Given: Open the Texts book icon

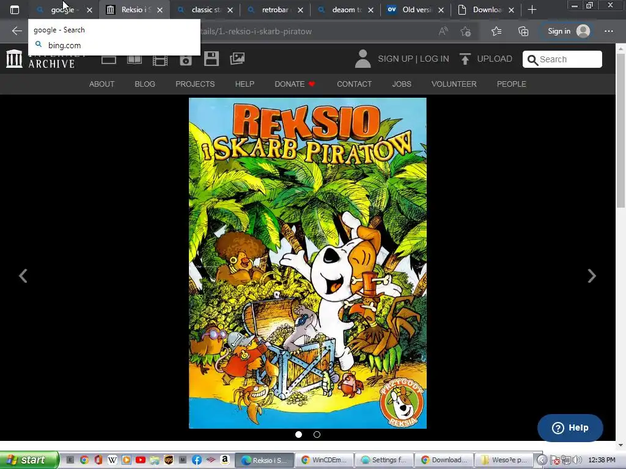Looking at the screenshot, I should (x=134, y=59).
